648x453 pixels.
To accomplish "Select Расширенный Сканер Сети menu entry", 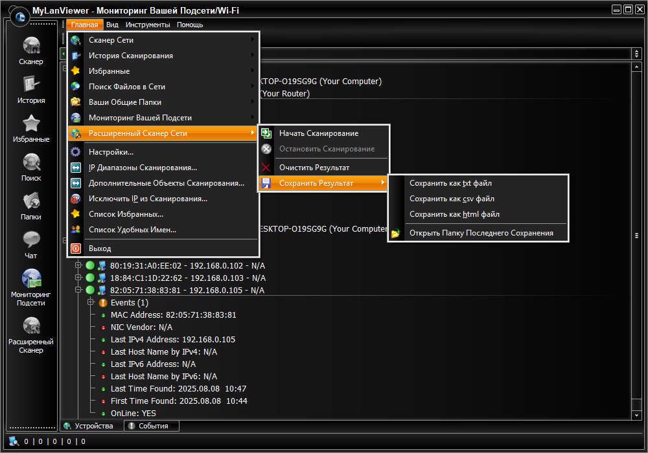I will (163, 133).
